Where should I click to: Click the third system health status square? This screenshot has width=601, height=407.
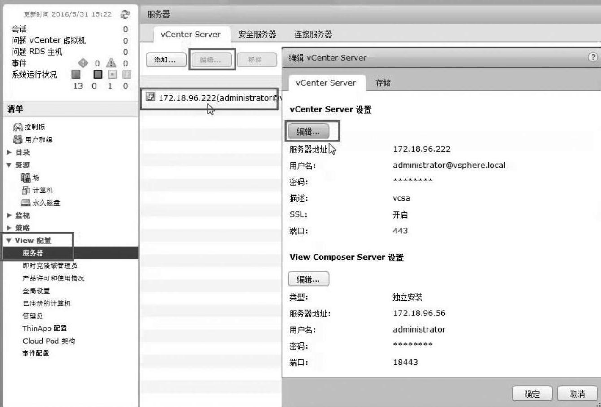click(112, 74)
